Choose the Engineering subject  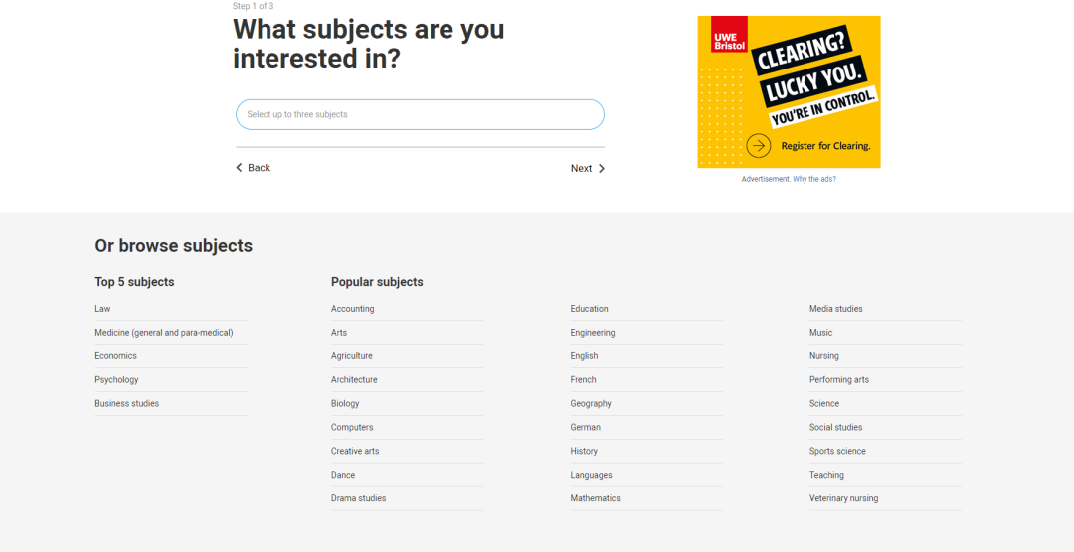pos(593,333)
